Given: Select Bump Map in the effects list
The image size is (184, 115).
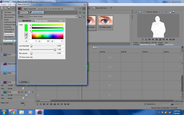Looking at the screenshot, I should [x=8, y=27].
